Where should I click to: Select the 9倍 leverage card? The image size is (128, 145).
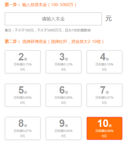pos(64,128)
